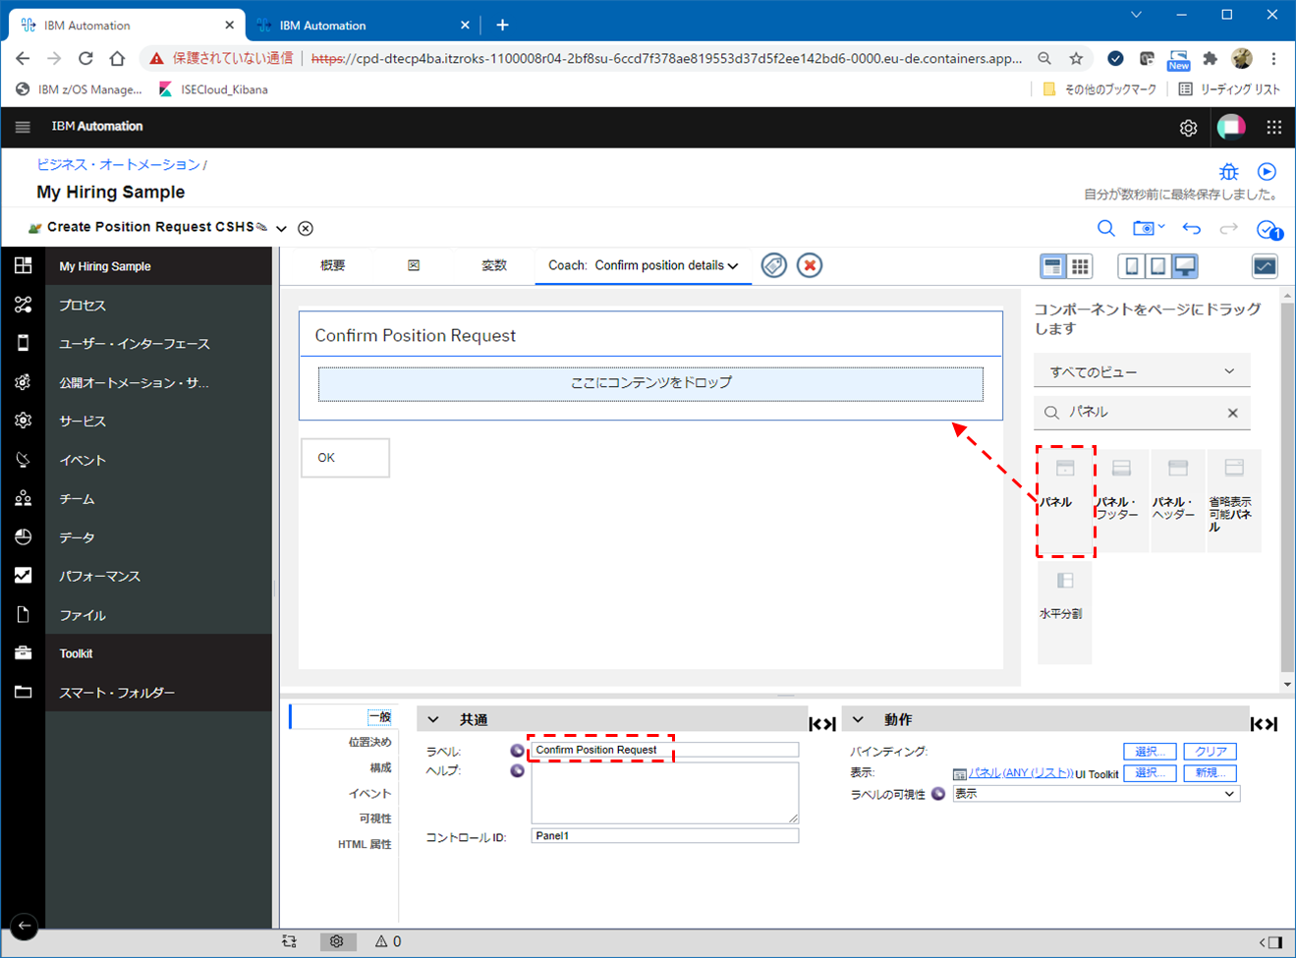Delete the coach with the red X icon

coord(810,265)
